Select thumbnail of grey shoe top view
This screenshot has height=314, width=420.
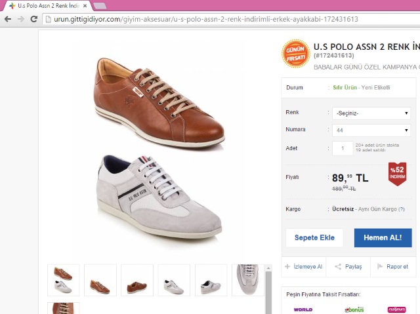[x=248, y=280]
